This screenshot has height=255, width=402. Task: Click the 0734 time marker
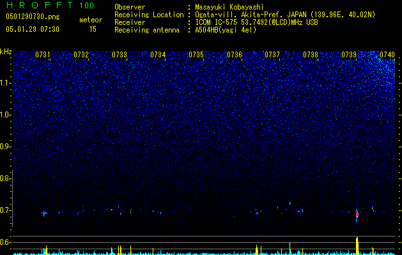[158, 55]
